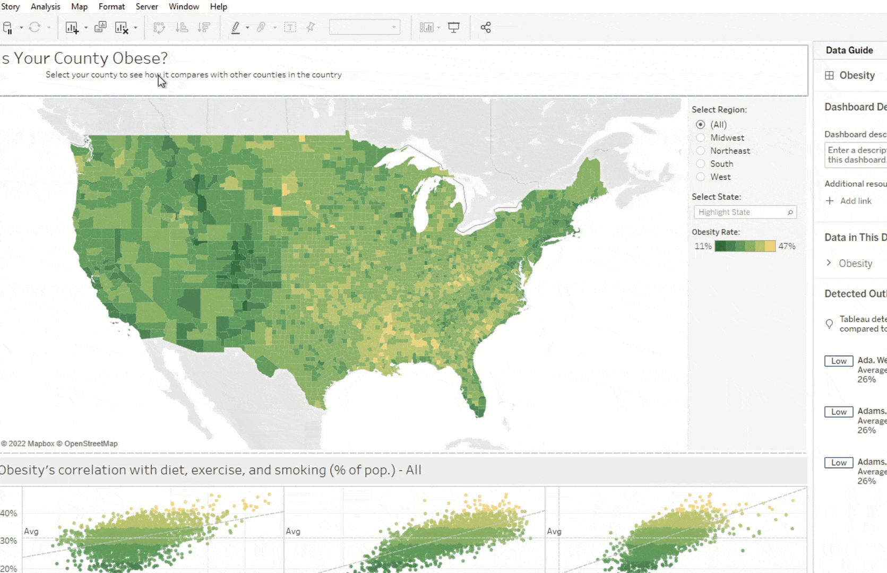Click the Obesity Rate color legend bar
The image size is (887, 573).
(x=745, y=246)
